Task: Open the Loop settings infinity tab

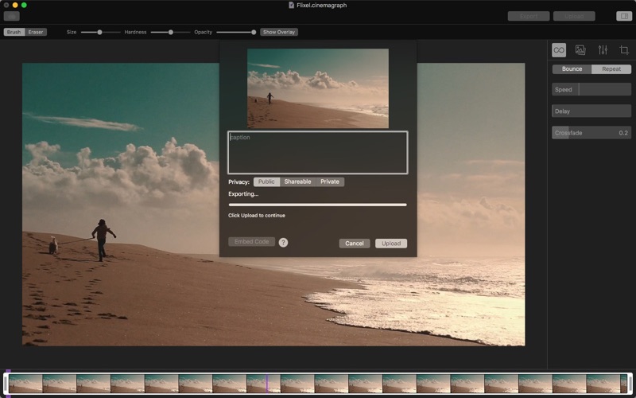Action: (x=559, y=50)
